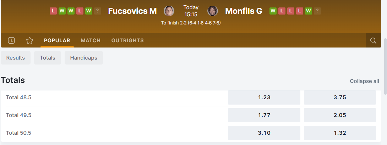Filter markets by Results

click(16, 58)
